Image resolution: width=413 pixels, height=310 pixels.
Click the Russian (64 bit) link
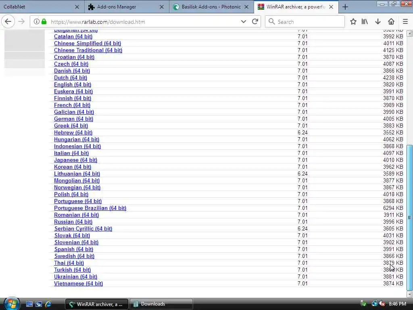point(73,222)
